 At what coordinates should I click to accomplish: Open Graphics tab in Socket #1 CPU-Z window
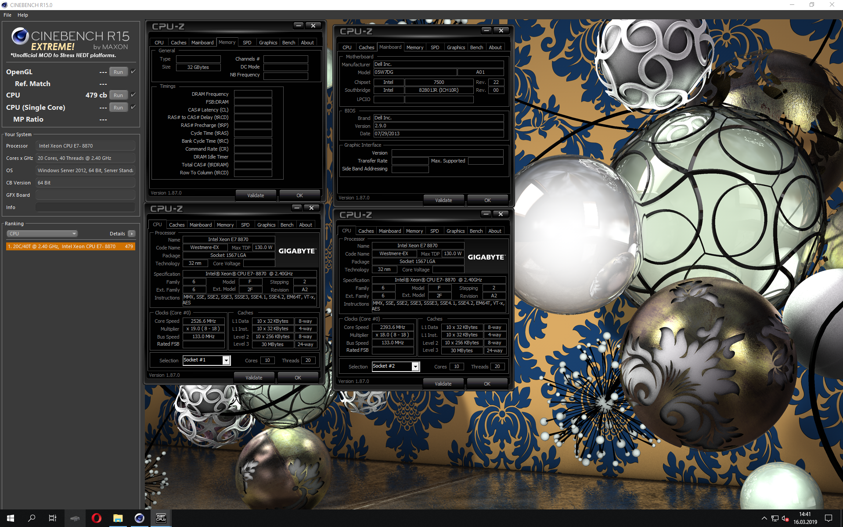[x=267, y=225]
